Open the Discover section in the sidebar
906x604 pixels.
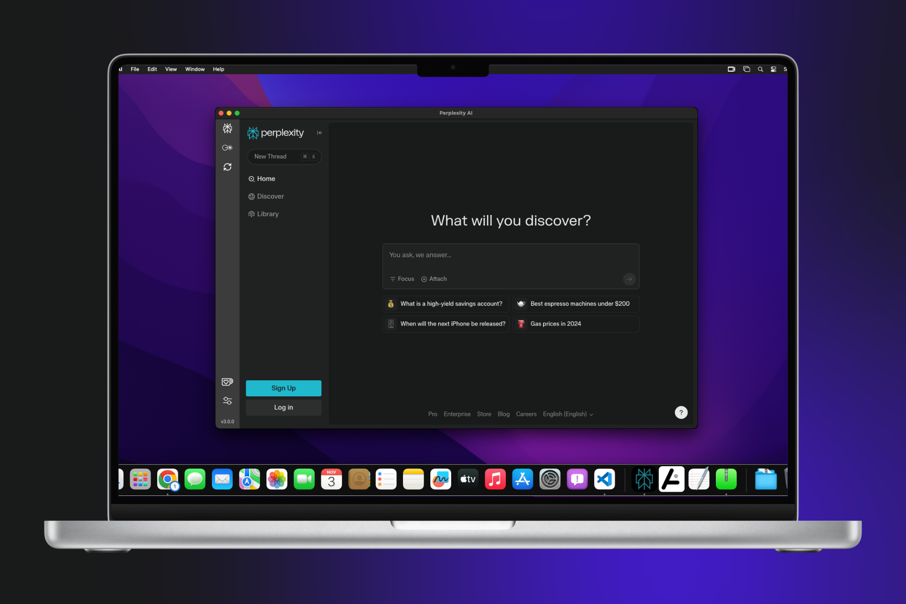[270, 196]
